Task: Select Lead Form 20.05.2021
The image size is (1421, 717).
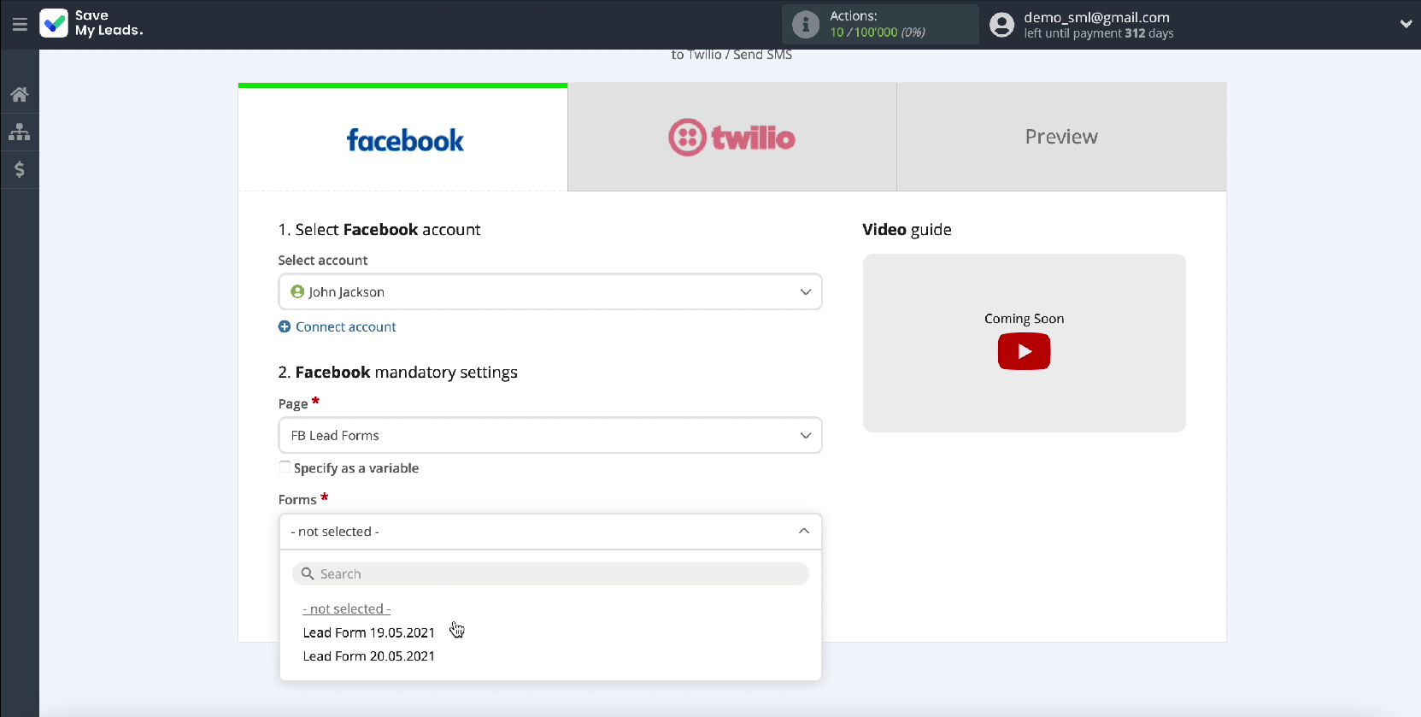Action: click(368, 656)
